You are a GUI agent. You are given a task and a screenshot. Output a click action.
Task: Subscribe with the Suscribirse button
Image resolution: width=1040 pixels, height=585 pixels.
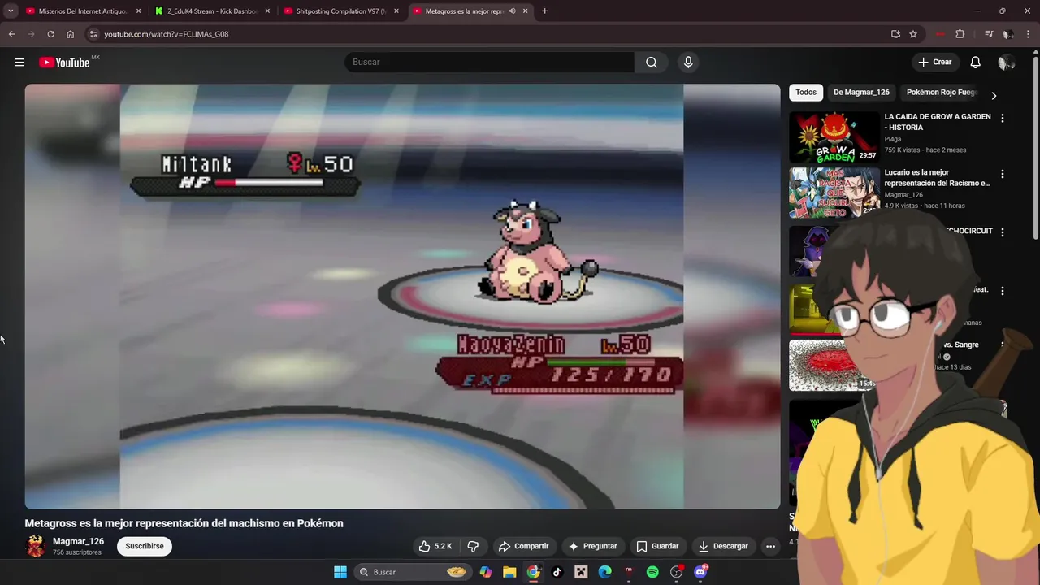tap(145, 546)
